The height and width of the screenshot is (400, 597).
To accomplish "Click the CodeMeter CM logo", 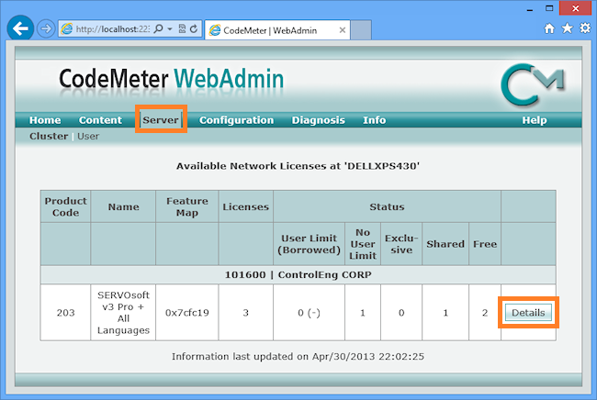I will click(x=533, y=84).
